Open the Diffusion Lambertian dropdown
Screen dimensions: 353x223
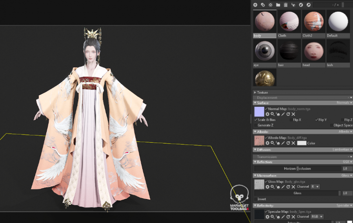pos(342,150)
